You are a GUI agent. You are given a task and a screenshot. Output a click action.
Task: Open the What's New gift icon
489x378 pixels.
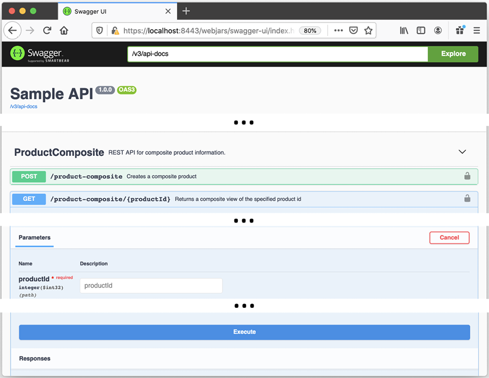(460, 30)
